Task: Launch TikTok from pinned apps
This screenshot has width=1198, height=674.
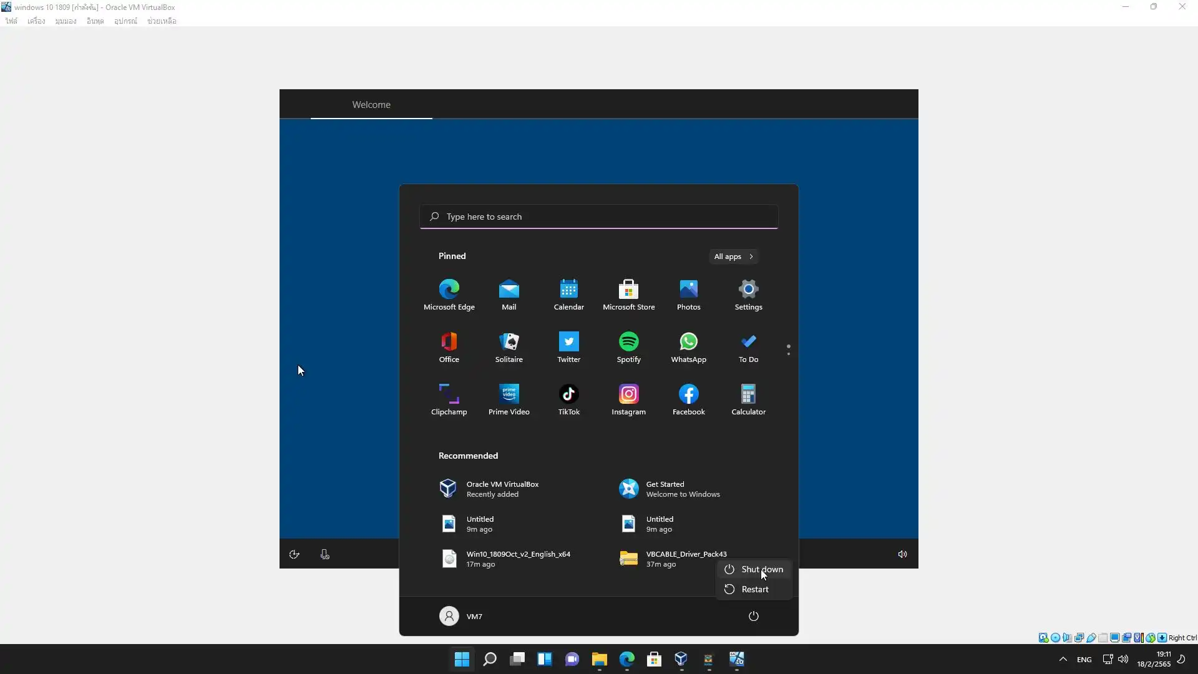Action: [x=568, y=399]
